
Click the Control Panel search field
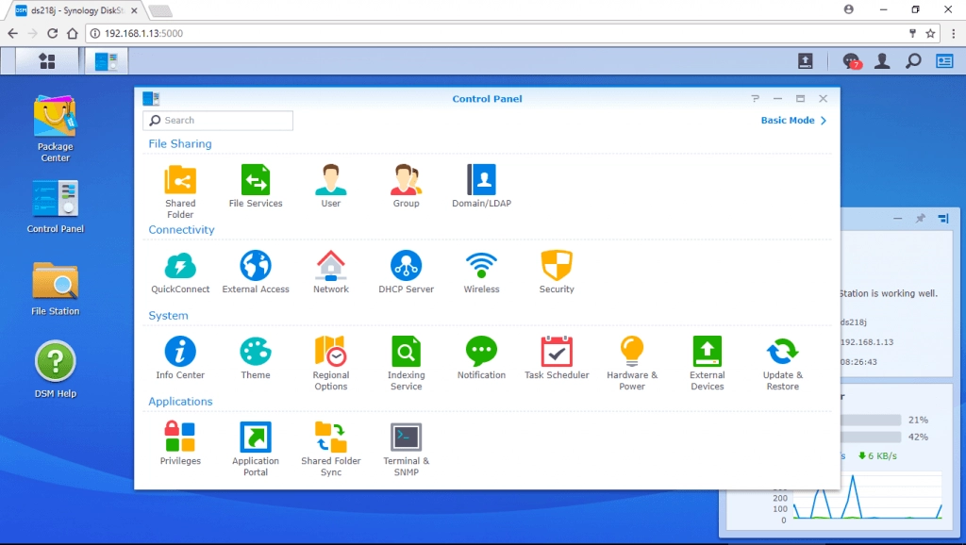pyautogui.click(x=217, y=121)
